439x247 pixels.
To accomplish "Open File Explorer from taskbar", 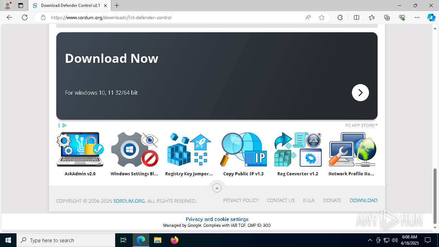I will tap(157, 240).
